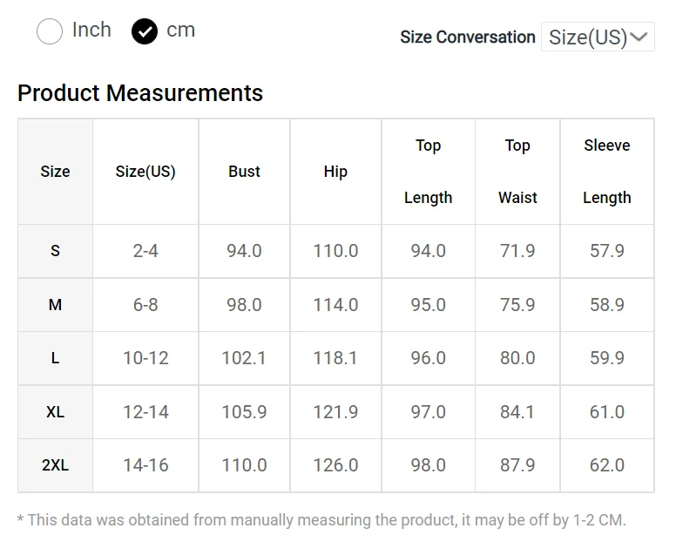Select the XL size row label

tap(55, 412)
